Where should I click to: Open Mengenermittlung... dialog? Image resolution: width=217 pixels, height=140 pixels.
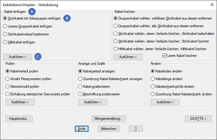109,119
